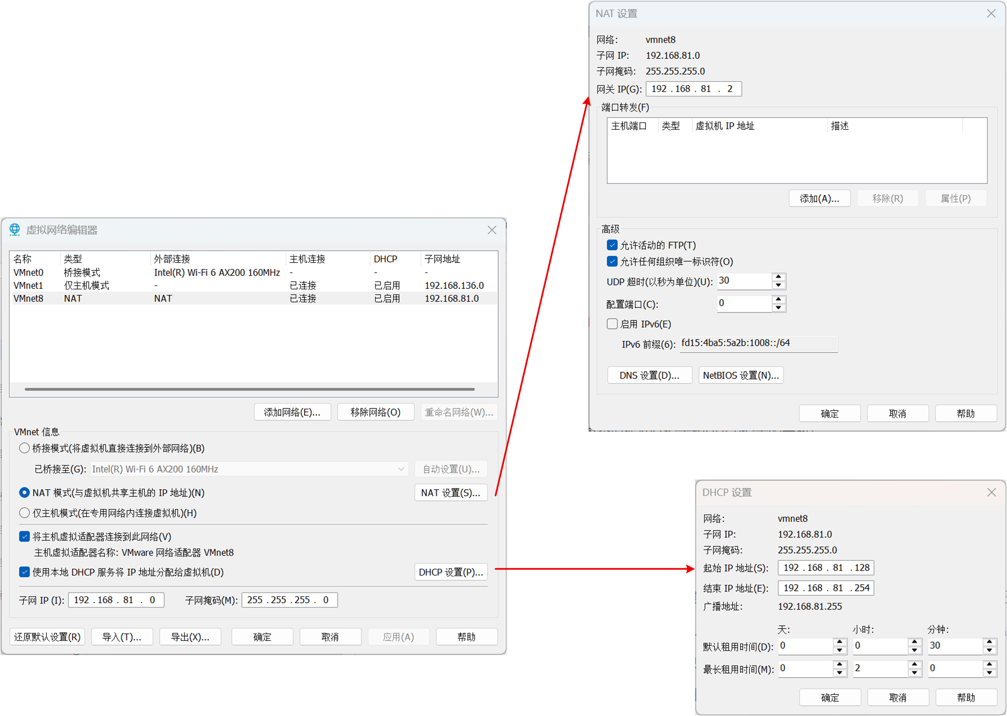Click the horizontal scrollbar under network list
The width and height of the screenshot is (1007, 716).
tap(249, 389)
